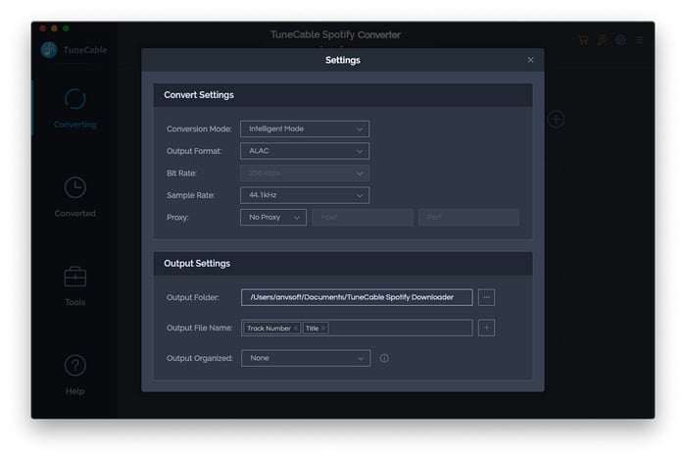The height and width of the screenshot is (460, 686).
Task: Click the Settings dialog title
Action: click(343, 60)
